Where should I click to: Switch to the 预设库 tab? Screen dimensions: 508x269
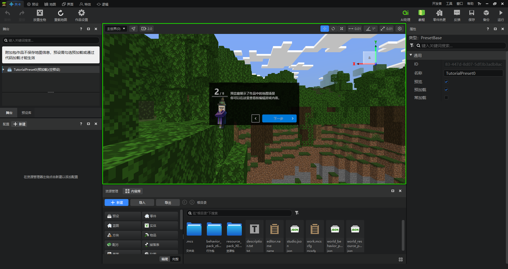tap(26, 113)
